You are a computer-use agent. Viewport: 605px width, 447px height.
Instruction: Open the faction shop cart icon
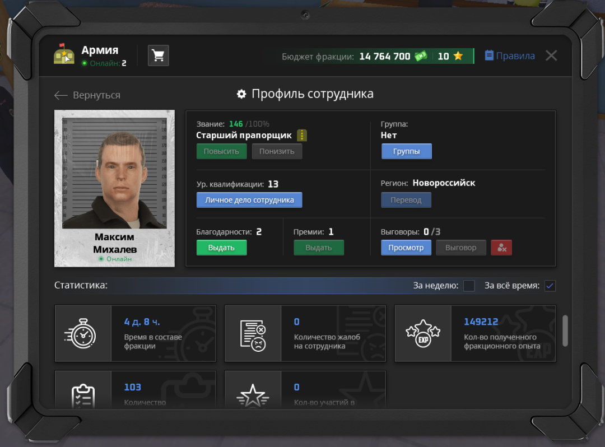coord(159,55)
